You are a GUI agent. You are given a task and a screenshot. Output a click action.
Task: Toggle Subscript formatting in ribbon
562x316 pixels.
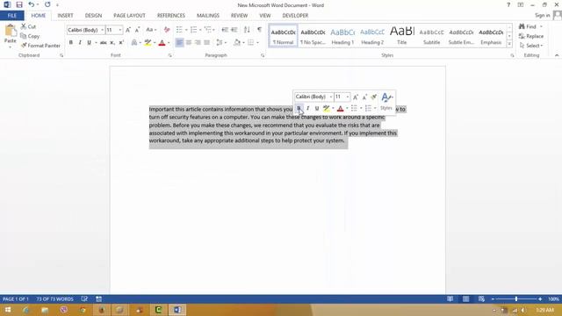click(x=112, y=43)
